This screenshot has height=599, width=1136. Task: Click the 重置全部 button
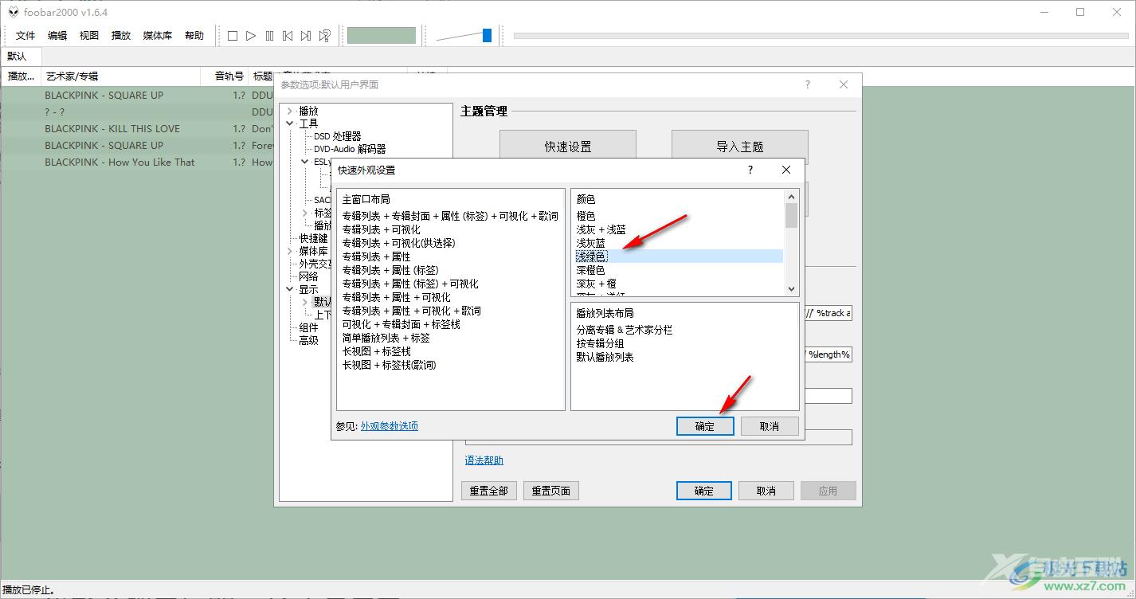488,491
